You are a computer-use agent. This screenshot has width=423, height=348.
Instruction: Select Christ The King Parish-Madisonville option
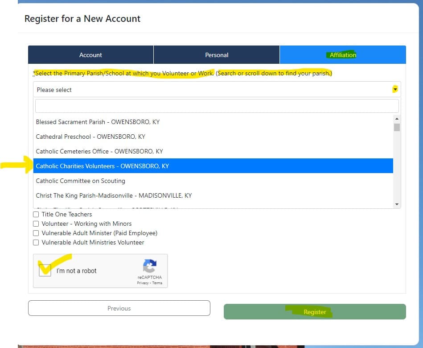coord(213,195)
